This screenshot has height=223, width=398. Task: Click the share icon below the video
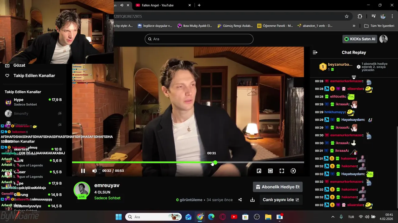tap(240, 200)
